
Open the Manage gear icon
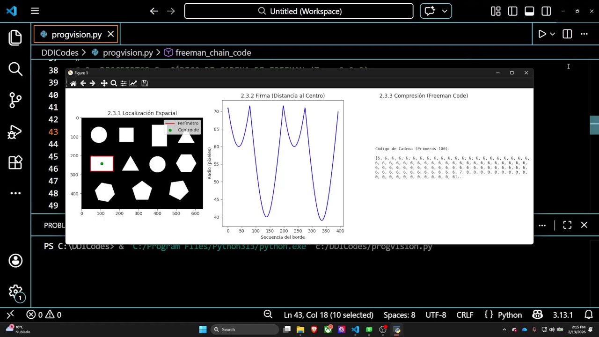coord(15,293)
